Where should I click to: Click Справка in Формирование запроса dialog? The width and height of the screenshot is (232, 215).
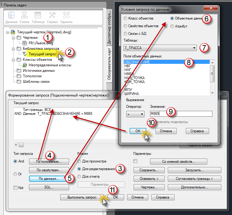(x=163, y=197)
